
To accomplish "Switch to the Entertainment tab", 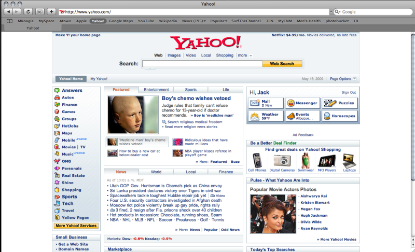I will point(156,90).
